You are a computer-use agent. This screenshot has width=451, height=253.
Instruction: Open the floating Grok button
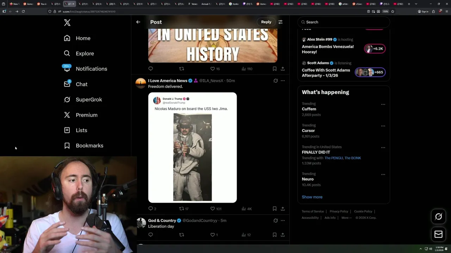pos(438,217)
